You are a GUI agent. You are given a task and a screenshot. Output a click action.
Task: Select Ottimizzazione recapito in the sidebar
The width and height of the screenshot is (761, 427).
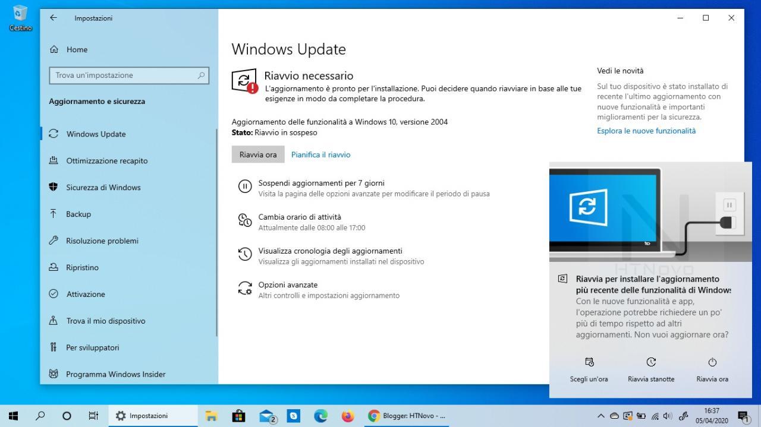tap(106, 161)
